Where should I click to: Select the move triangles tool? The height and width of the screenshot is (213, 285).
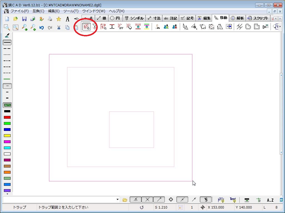pyautogui.click(x=185, y=27)
